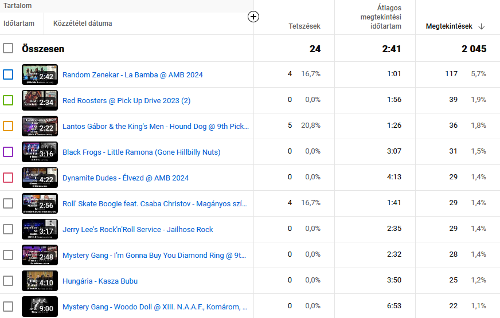500x318 pixels.
Task: Enable checkbox for Hungária - Kasza Bubu
Action: [x=8, y=281]
